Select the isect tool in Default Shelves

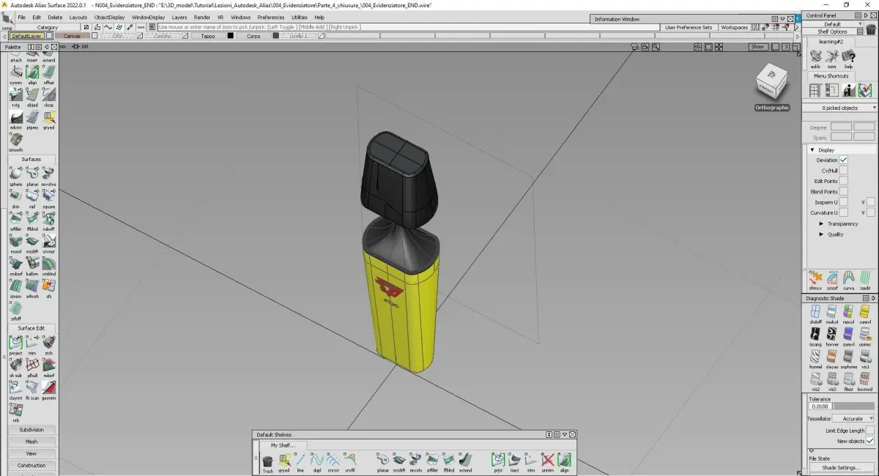point(514,461)
